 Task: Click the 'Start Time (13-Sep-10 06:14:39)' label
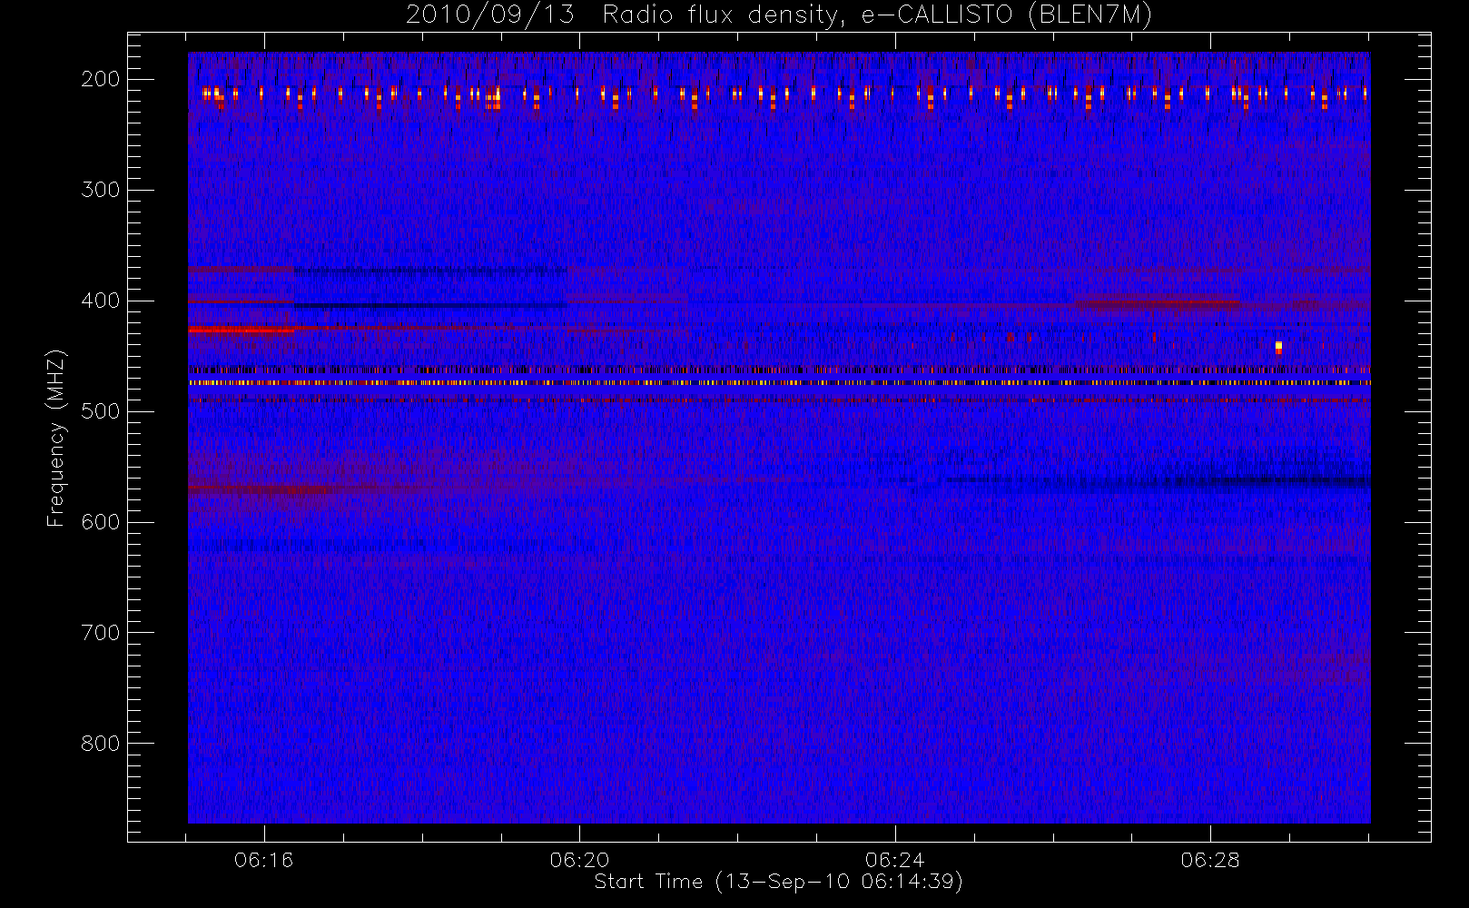[778, 882]
